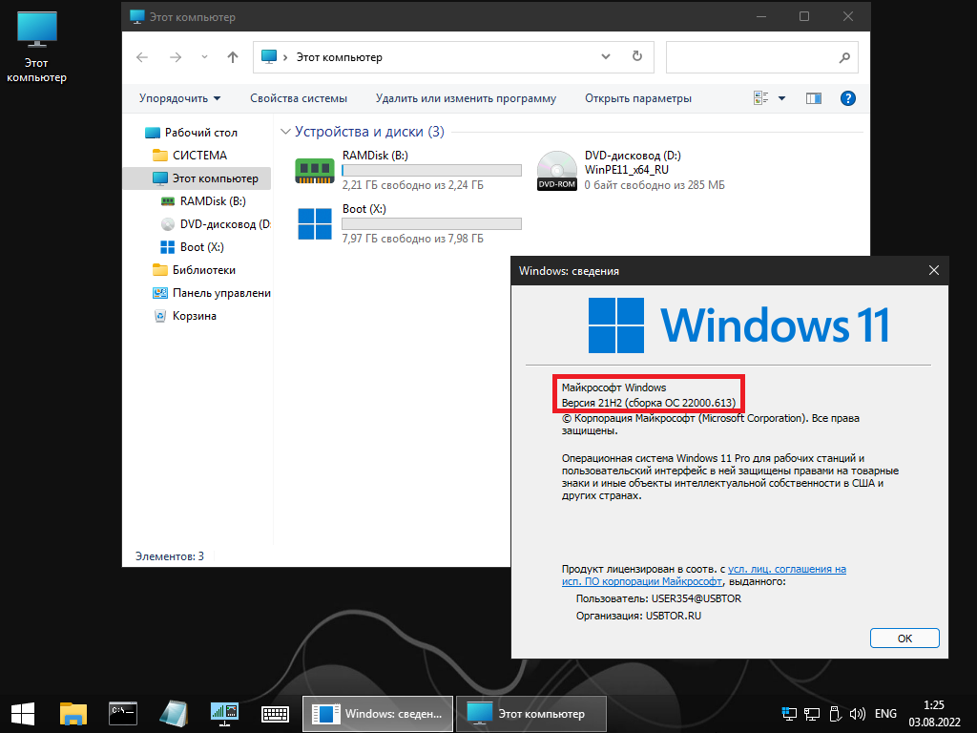Click '2,21 ГБ свободно из 2,24 ГБ' text

(412, 185)
